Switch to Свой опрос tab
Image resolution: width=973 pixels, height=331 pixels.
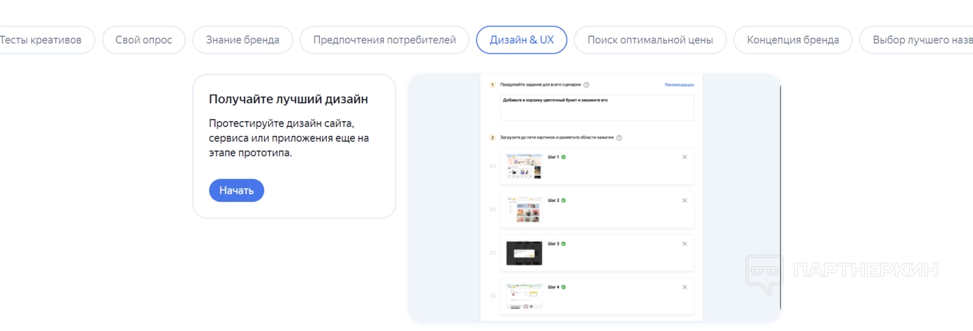pyautogui.click(x=144, y=40)
